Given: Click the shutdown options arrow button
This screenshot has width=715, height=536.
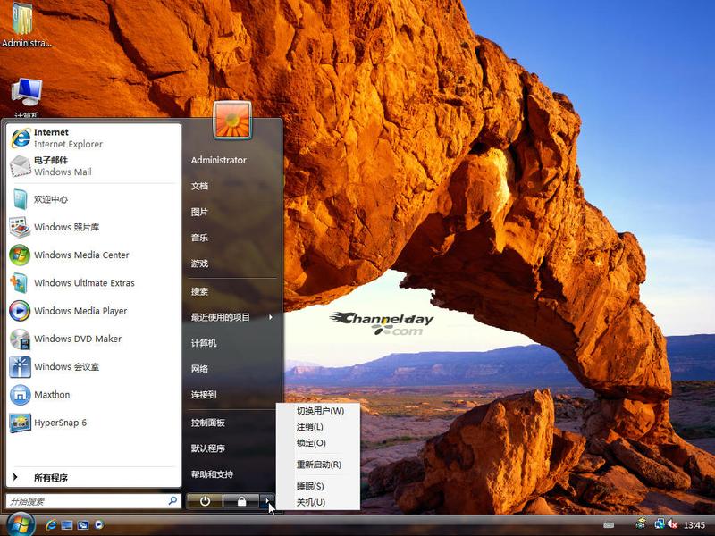Looking at the screenshot, I should pos(267,501).
